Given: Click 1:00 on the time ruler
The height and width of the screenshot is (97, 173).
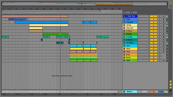Looking at the screenshot, I should (x=59, y=94).
